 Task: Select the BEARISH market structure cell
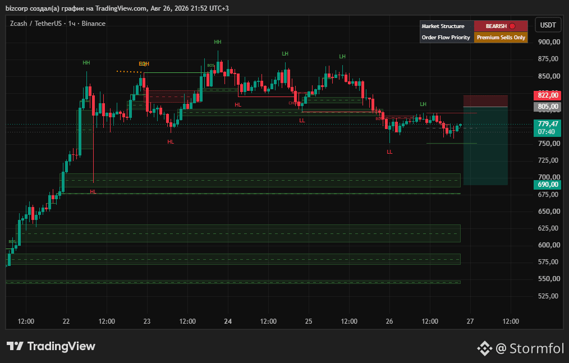(x=501, y=26)
